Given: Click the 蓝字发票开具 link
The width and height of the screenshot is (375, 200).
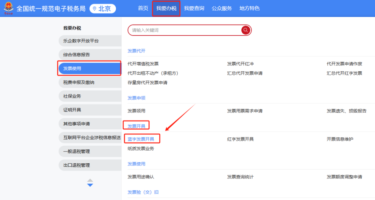Looking at the screenshot, I should pos(141,139).
